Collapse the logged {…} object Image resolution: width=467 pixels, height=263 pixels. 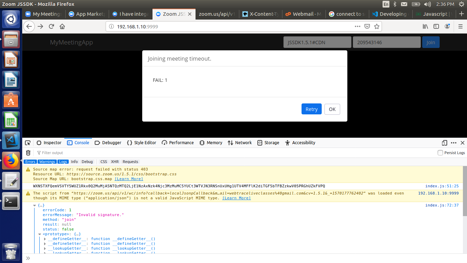(x=35, y=205)
